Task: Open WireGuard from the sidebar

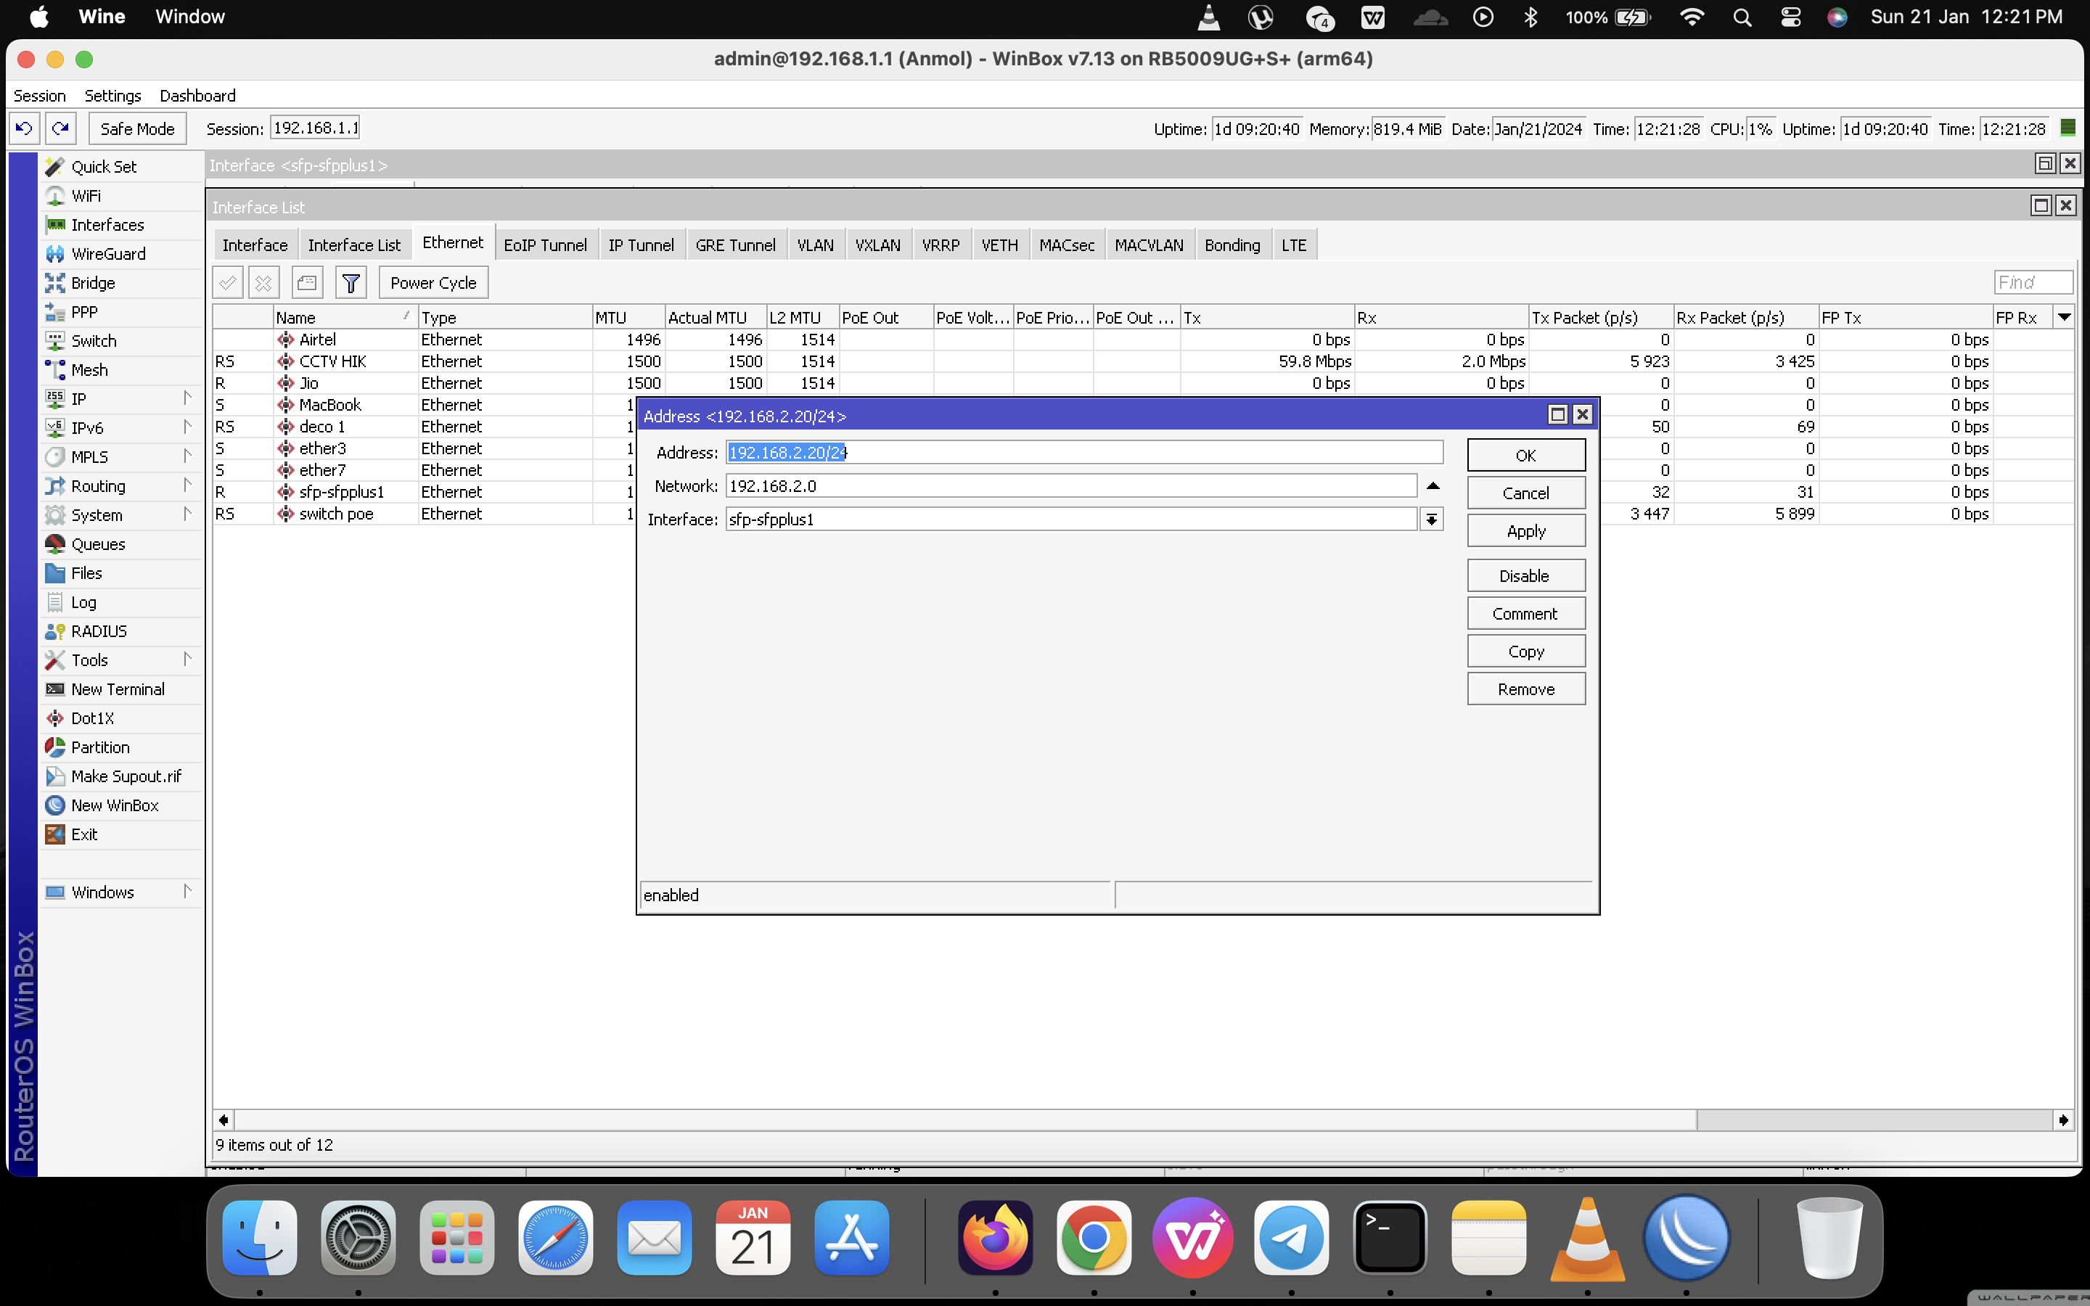Action: point(108,254)
